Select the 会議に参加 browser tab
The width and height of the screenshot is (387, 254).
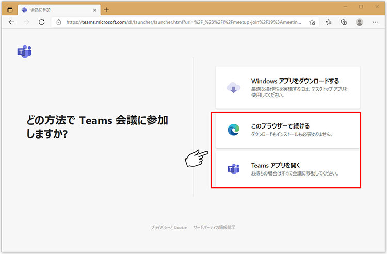[59, 10]
